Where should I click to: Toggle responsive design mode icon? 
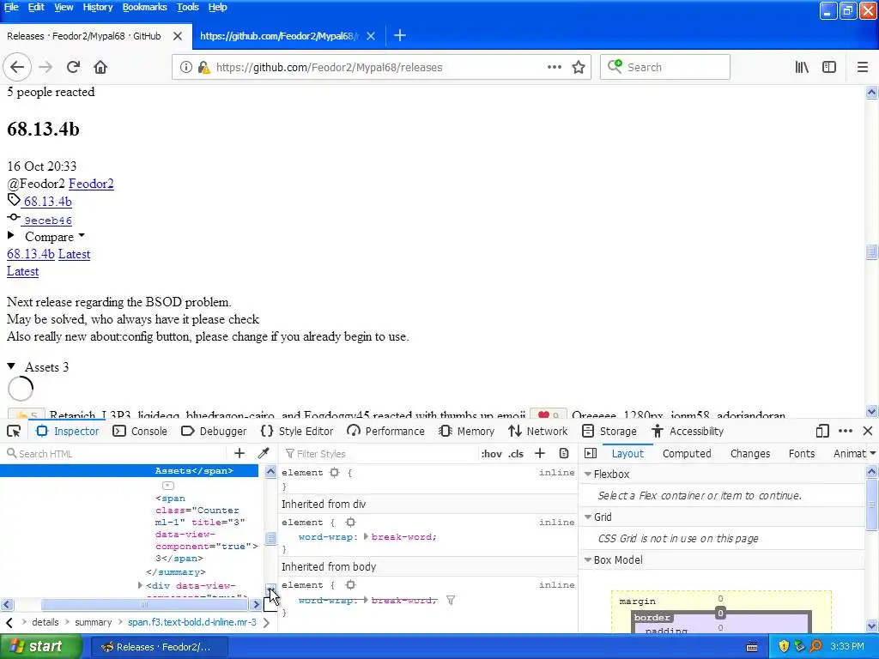[x=822, y=431]
